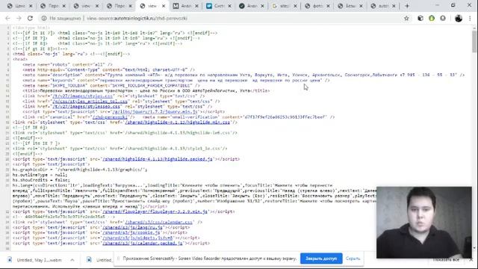Viewport: 478px width, 269px height.
Task: Open the widgets.js?v=8 link
Action: pos(137,238)
